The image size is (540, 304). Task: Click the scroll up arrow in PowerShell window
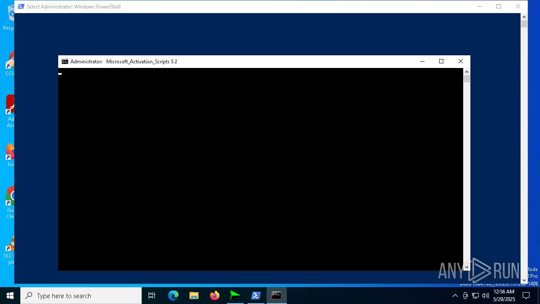(x=524, y=17)
